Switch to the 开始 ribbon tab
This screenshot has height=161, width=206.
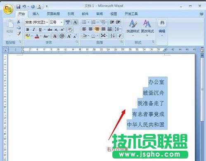tap(21, 14)
